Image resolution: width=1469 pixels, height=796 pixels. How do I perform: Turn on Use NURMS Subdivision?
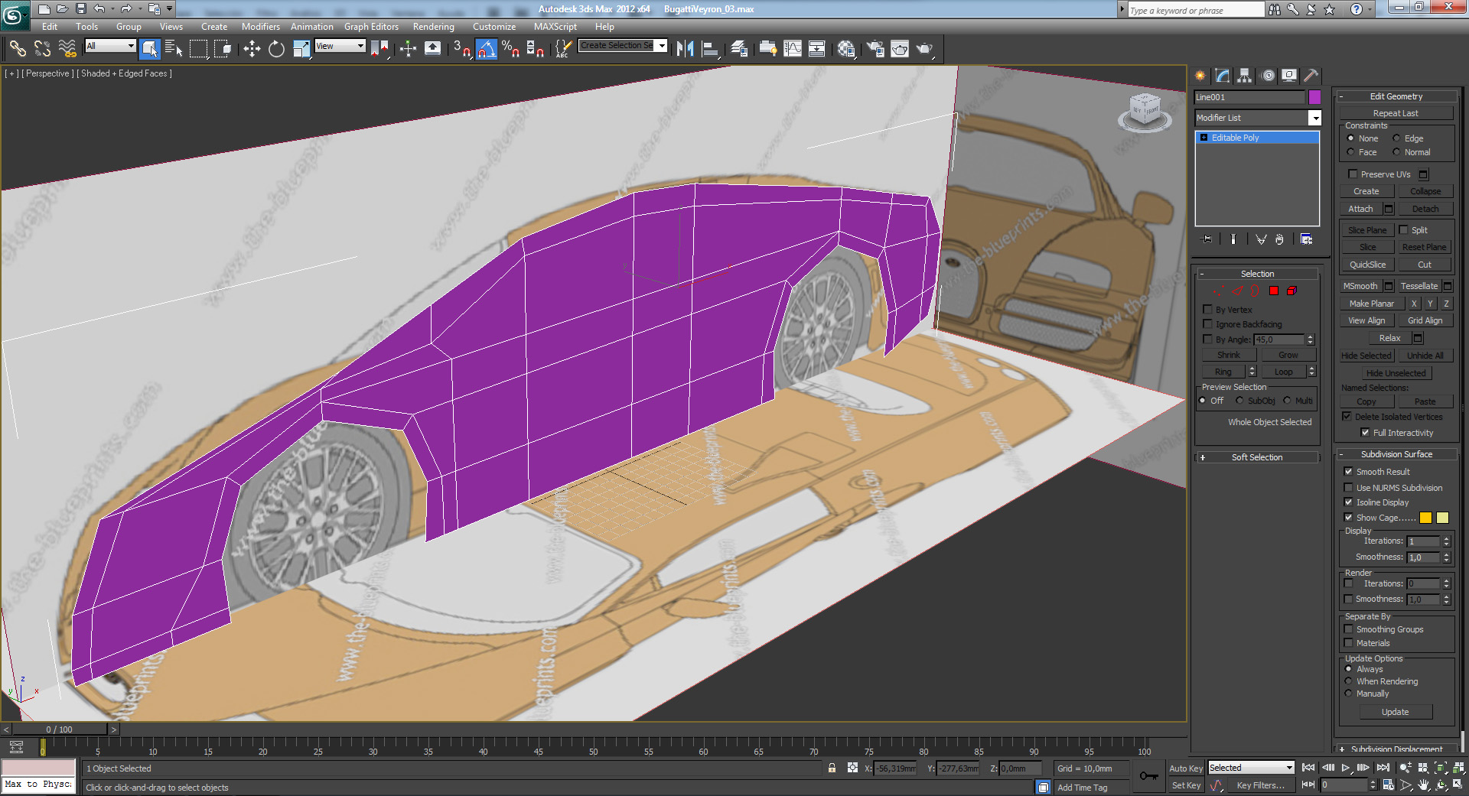coord(1349,488)
